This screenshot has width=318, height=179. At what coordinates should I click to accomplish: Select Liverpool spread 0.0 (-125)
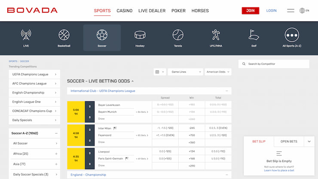coord(165,151)
